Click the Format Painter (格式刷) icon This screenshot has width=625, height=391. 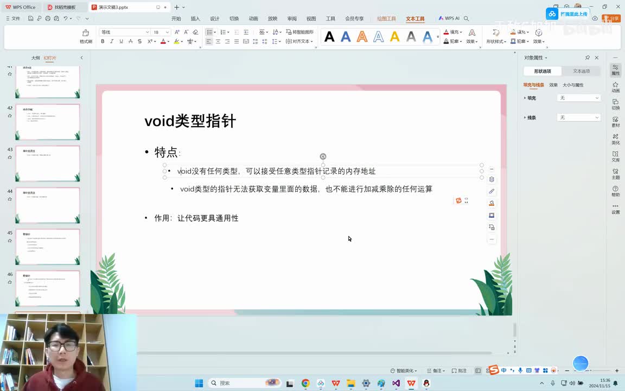tap(86, 36)
